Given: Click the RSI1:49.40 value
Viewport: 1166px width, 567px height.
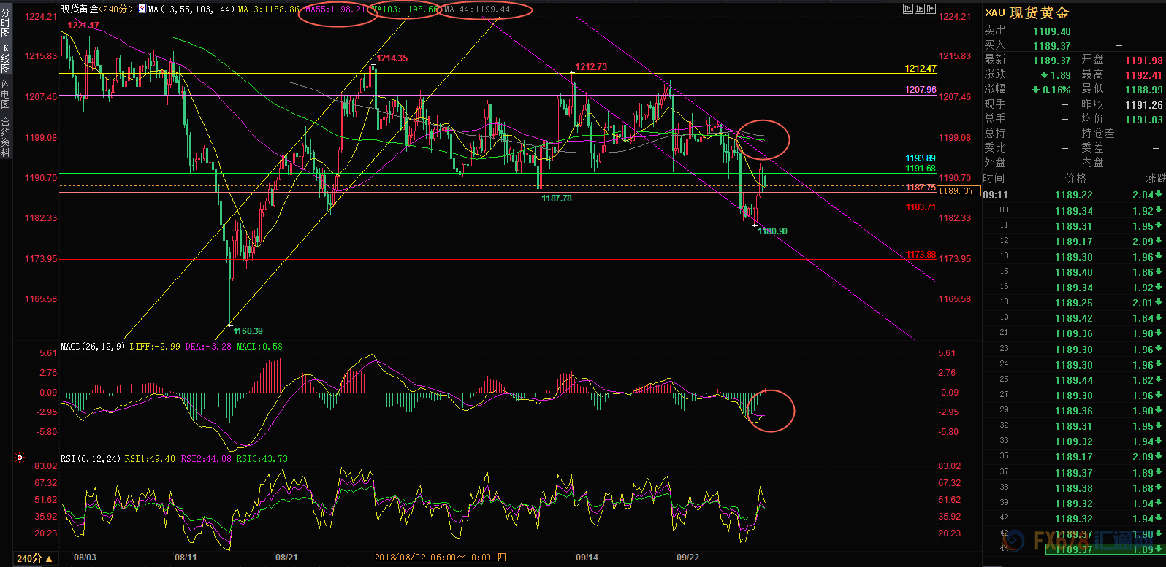Looking at the screenshot, I should (x=150, y=459).
